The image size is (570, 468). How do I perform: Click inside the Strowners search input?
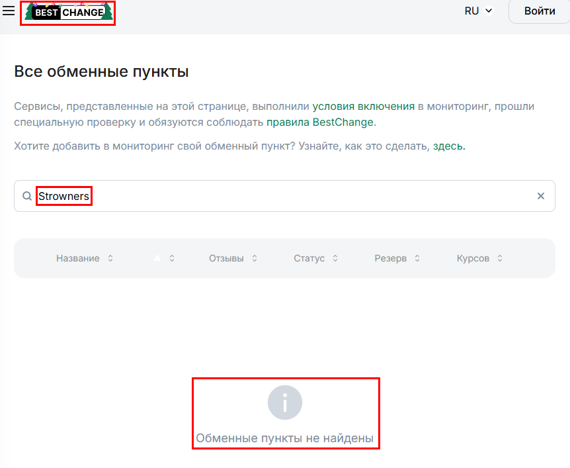click(x=63, y=196)
